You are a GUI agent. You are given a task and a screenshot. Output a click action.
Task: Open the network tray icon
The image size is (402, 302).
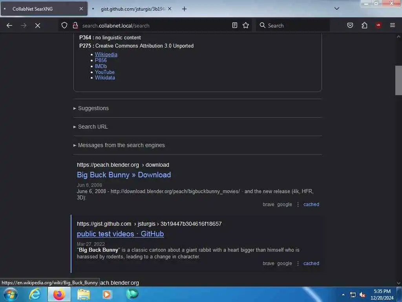pos(353,295)
